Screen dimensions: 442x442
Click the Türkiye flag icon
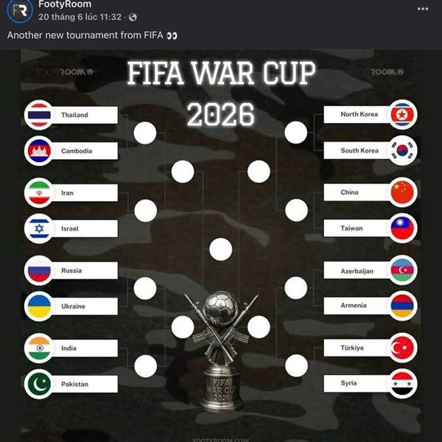[x=402, y=348]
